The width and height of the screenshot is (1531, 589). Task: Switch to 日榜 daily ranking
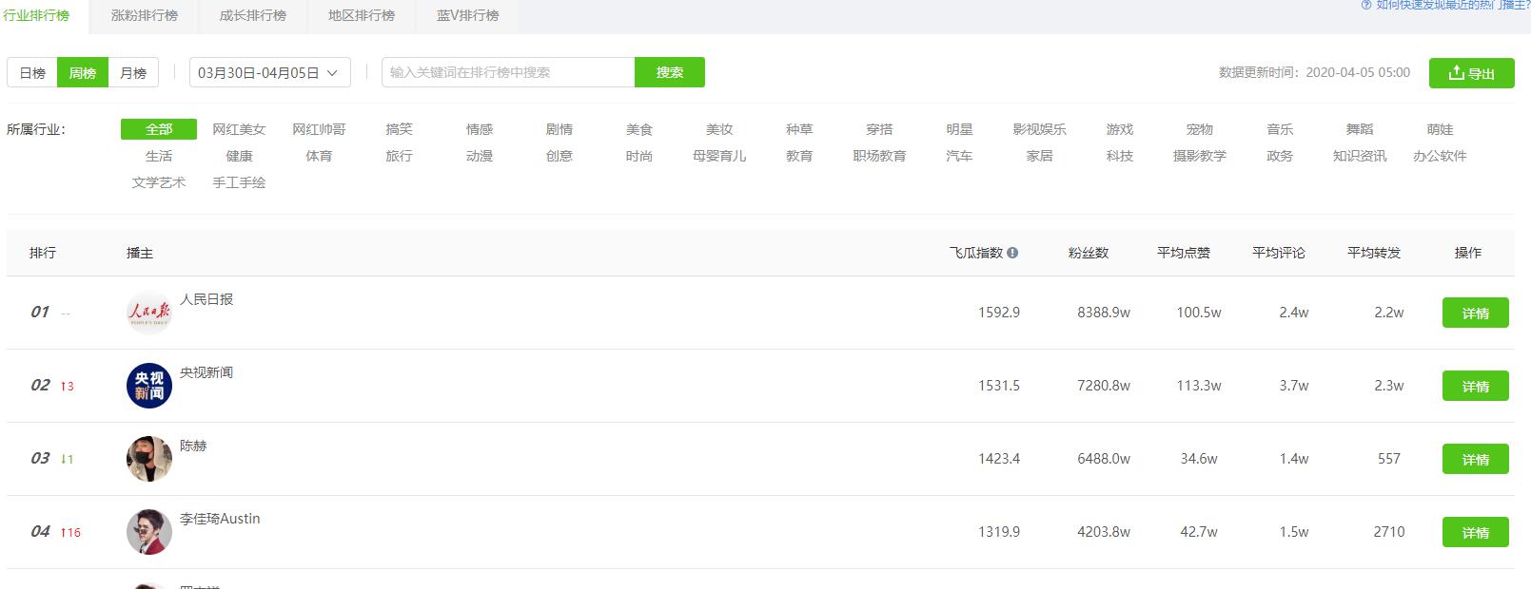click(32, 72)
